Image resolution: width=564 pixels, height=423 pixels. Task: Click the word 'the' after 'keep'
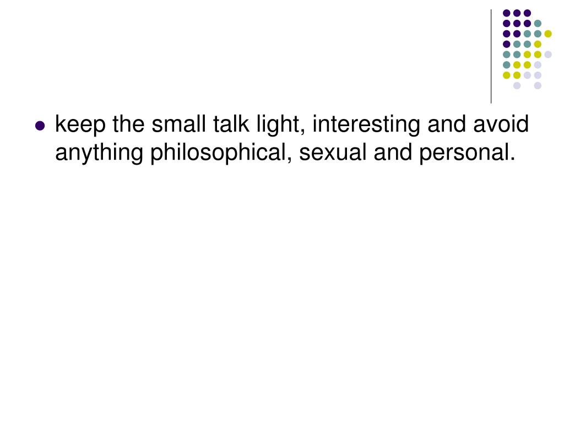[128, 124]
